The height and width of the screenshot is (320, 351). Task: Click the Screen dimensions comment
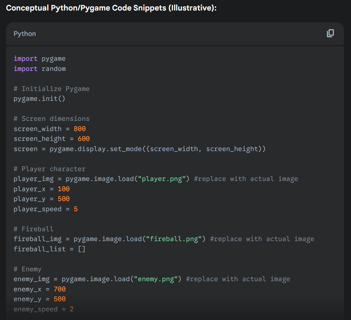point(52,119)
